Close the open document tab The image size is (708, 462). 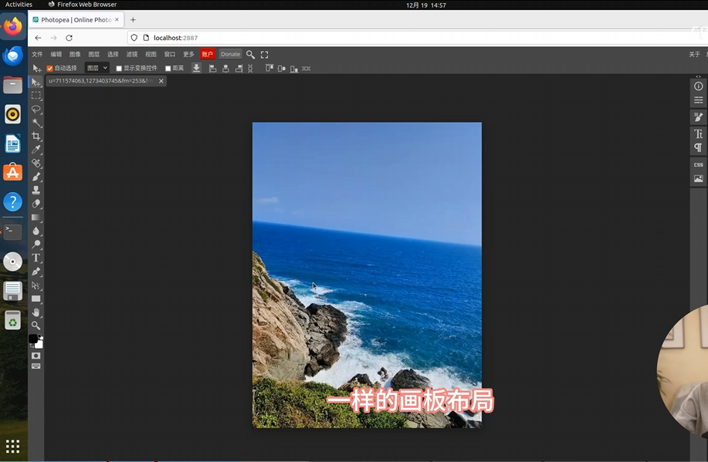point(161,81)
